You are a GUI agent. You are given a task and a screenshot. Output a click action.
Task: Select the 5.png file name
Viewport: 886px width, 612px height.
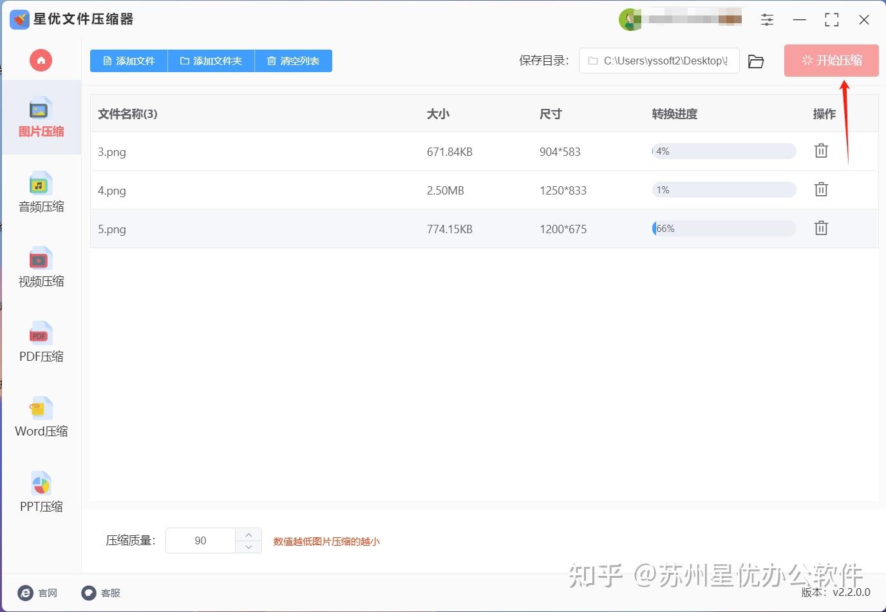pos(112,229)
